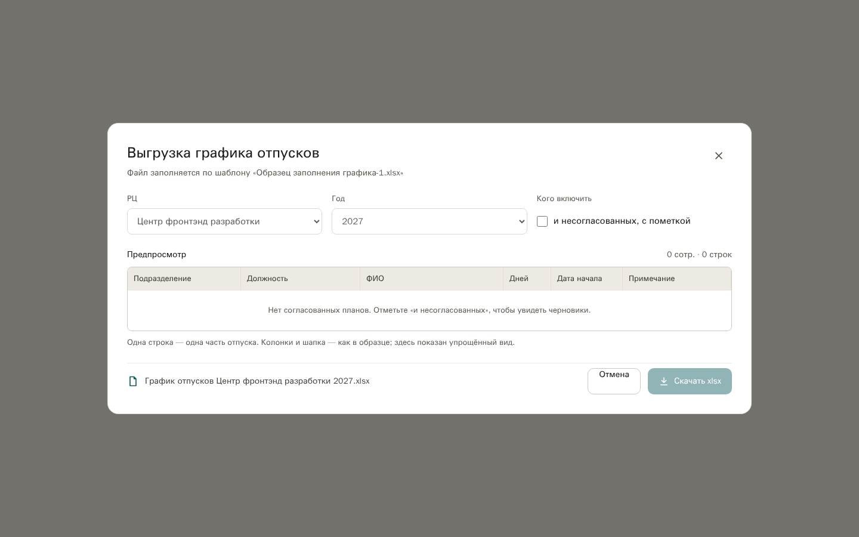Image resolution: width=859 pixels, height=537 pixels.
Task: Click the «Выгрузка графика отпусков» dialog title
Action: click(x=223, y=153)
